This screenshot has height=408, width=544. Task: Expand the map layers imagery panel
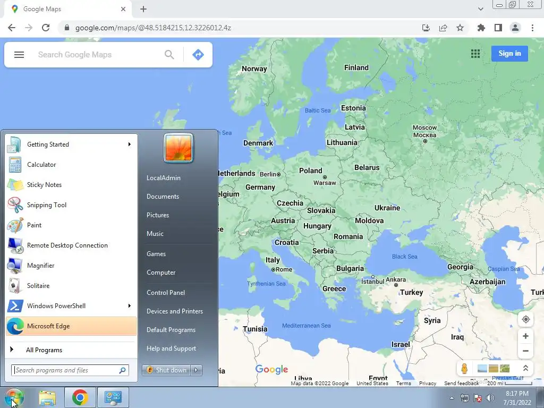(x=525, y=368)
